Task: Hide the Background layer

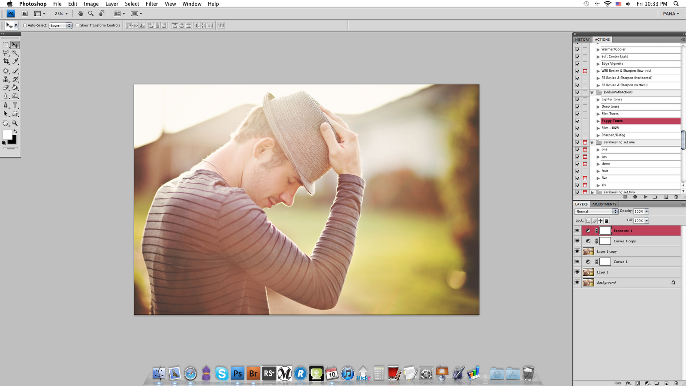Action: point(577,283)
